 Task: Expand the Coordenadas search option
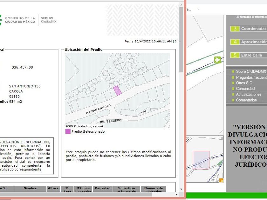(253, 29)
